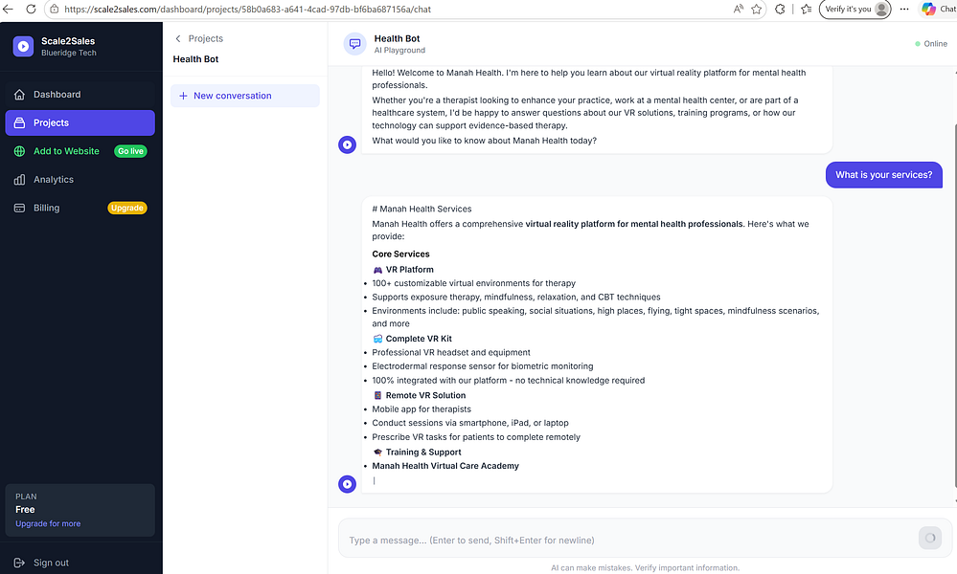Click the chat scrollbar

954,304
